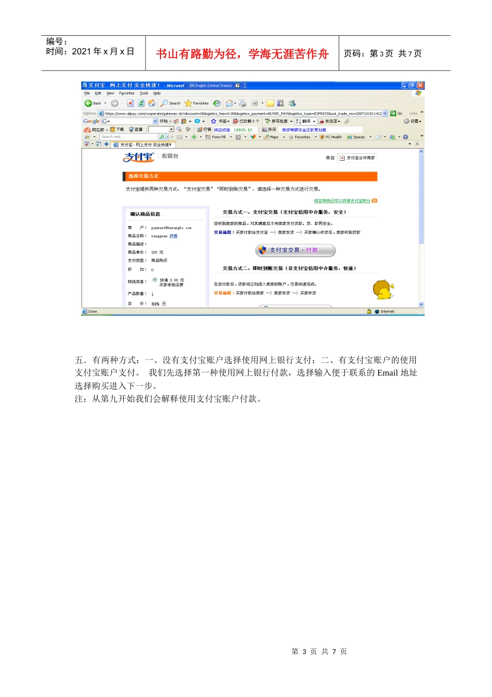The width and height of the screenshot is (492, 697).
Task: Click the magnifier Search toolbar button
Action: (x=170, y=103)
